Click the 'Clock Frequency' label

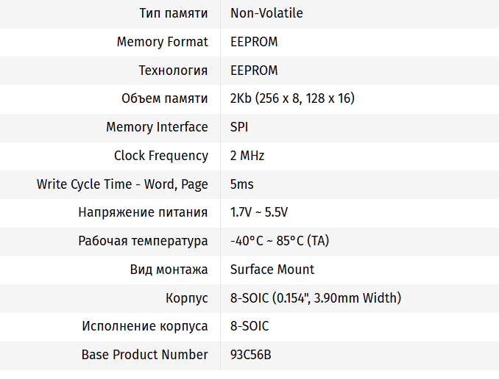pyautogui.click(x=160, y=156)
